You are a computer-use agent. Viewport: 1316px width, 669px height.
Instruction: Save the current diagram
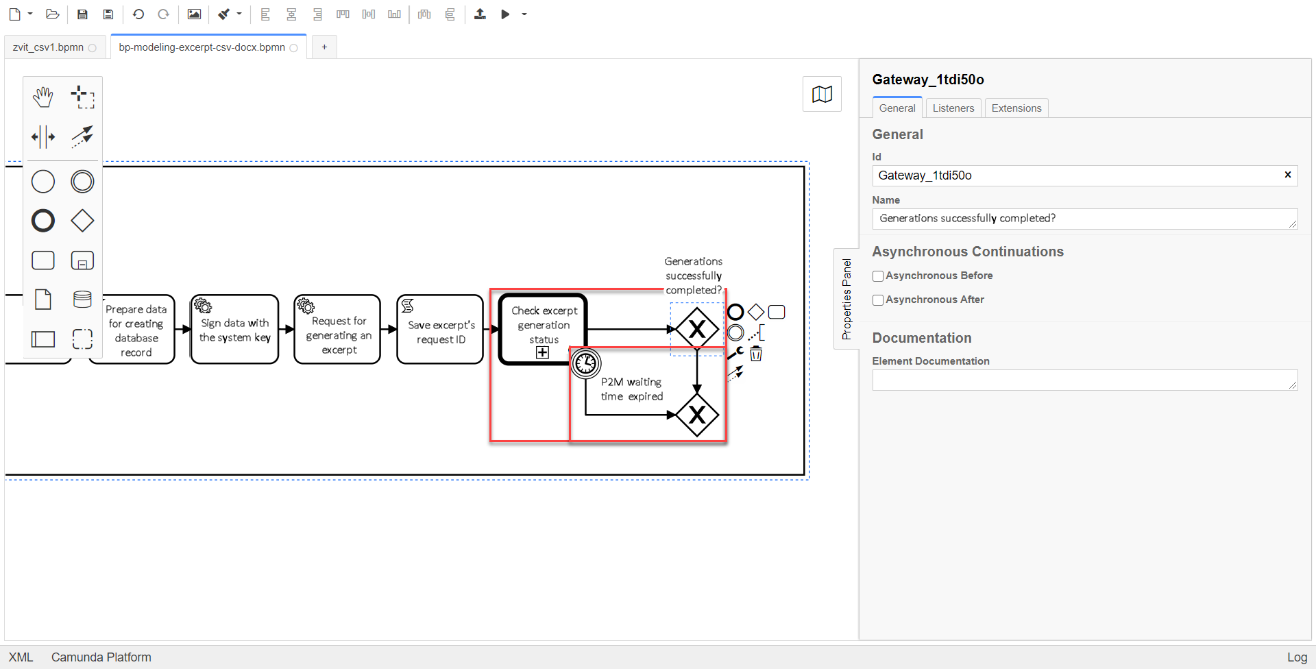[x=82, y=14]
